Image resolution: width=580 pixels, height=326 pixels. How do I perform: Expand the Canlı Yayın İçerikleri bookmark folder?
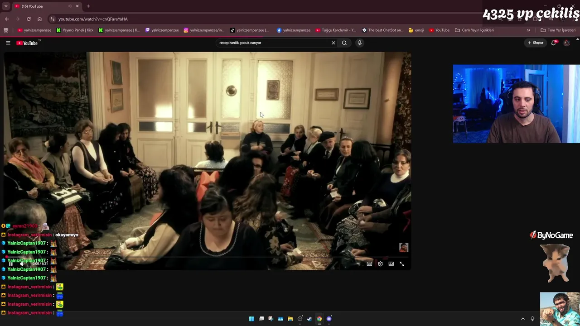(x=474, y=30)
